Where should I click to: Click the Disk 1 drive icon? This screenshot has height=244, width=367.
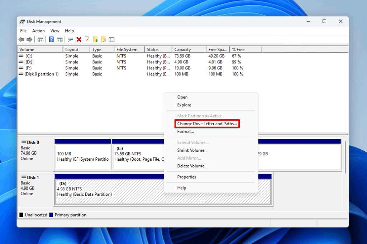coord(24,177)
